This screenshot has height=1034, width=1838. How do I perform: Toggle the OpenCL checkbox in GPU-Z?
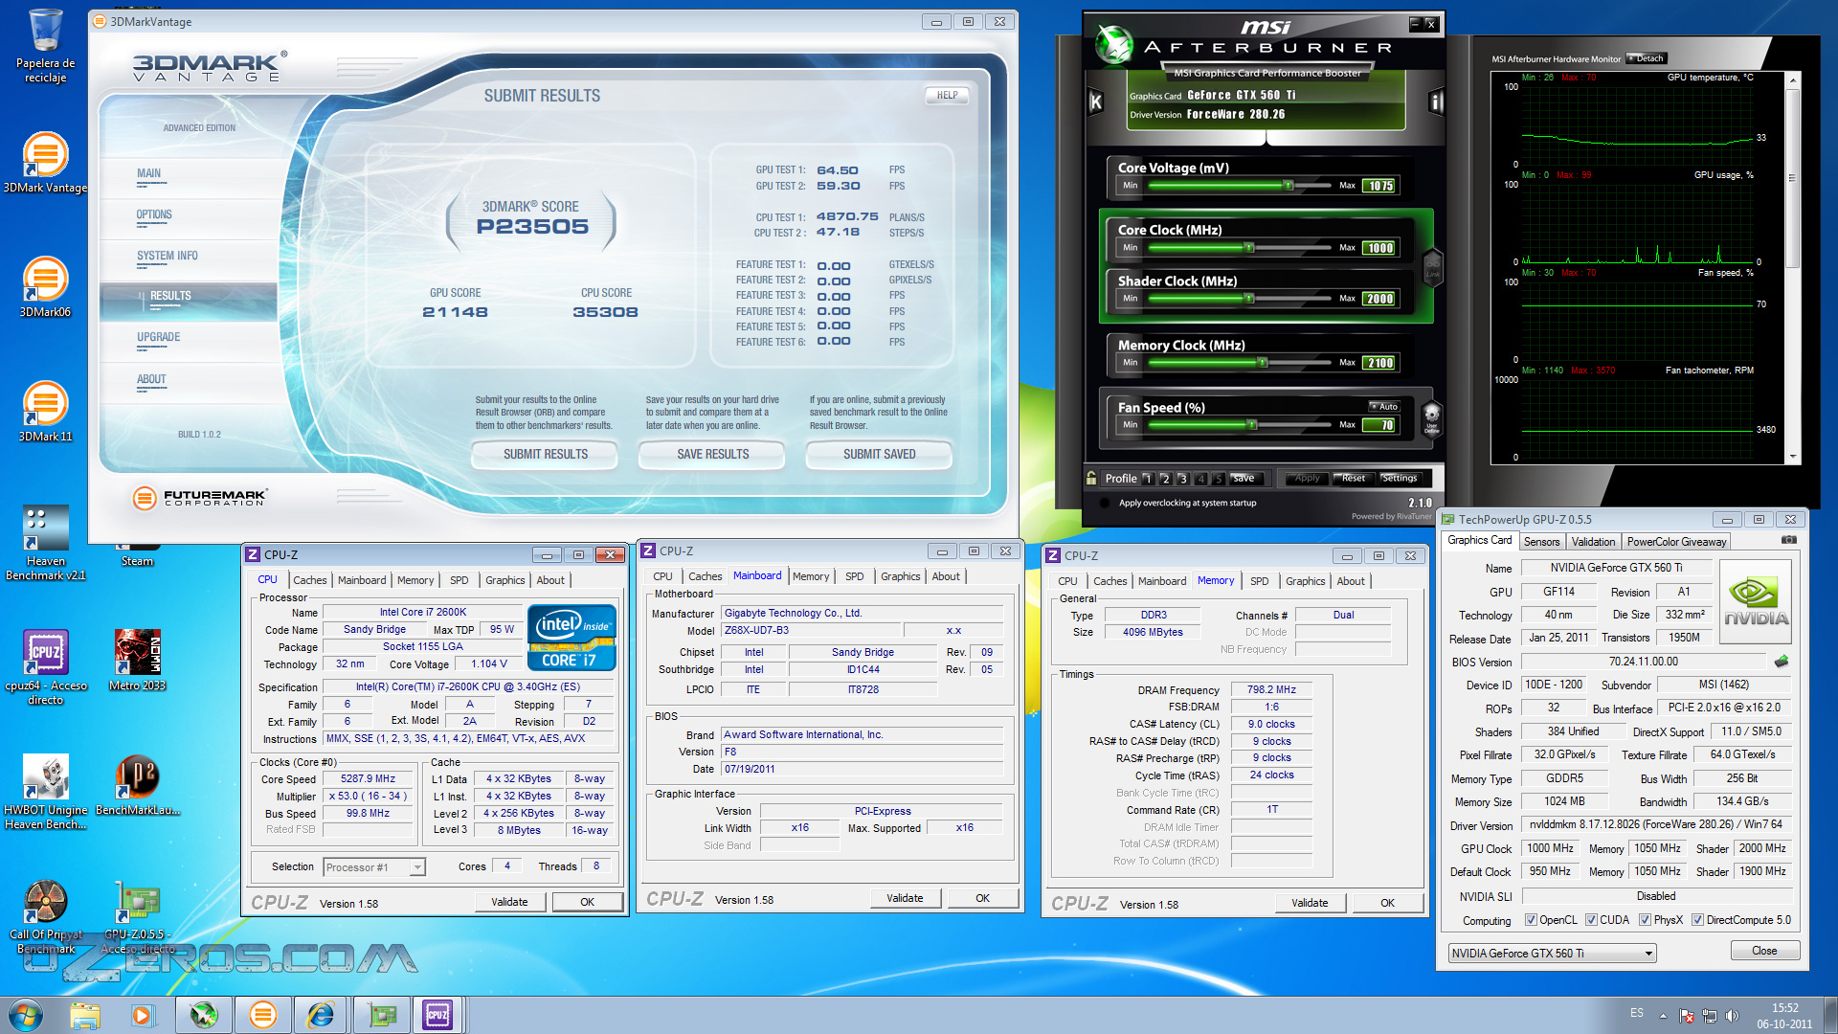coord(1531,920)
